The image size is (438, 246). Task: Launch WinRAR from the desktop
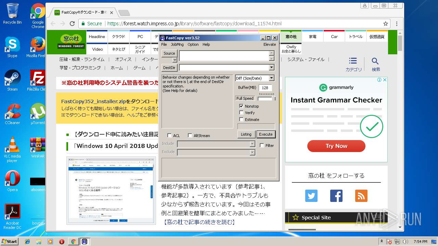(x=38, y=147)
